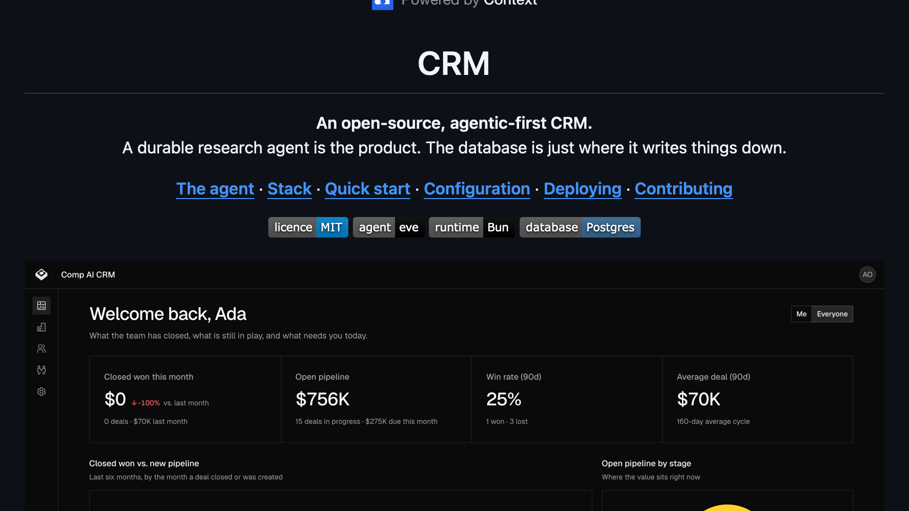The height and width of the screenshot is (511, 909).
Task: Click the '1 won · 3 lost' text
Action: tap(507, 421)
